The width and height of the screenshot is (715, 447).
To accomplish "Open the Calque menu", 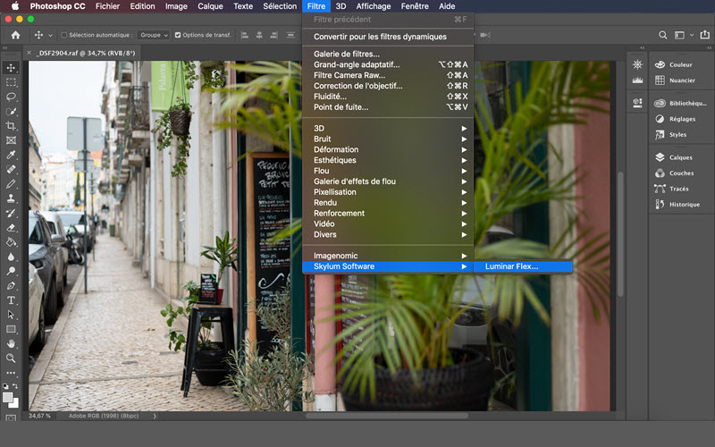I will point(210,6).
